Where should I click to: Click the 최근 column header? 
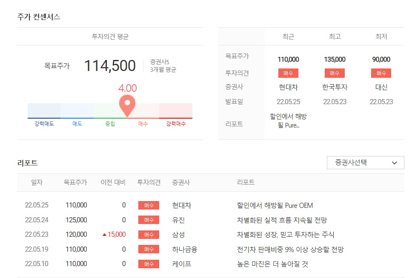[x=288, y=36]
